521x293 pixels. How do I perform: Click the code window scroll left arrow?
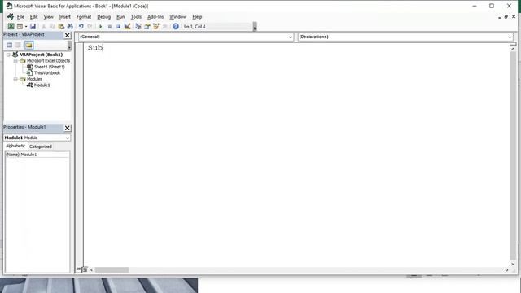coord(92,270)
